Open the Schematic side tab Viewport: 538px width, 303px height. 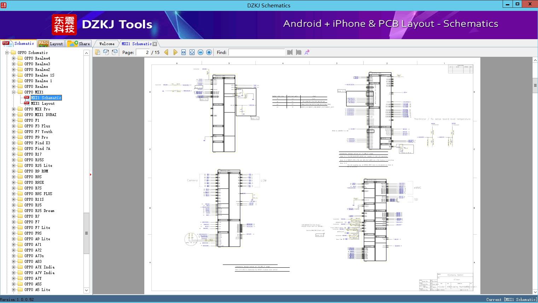point(18,43)
